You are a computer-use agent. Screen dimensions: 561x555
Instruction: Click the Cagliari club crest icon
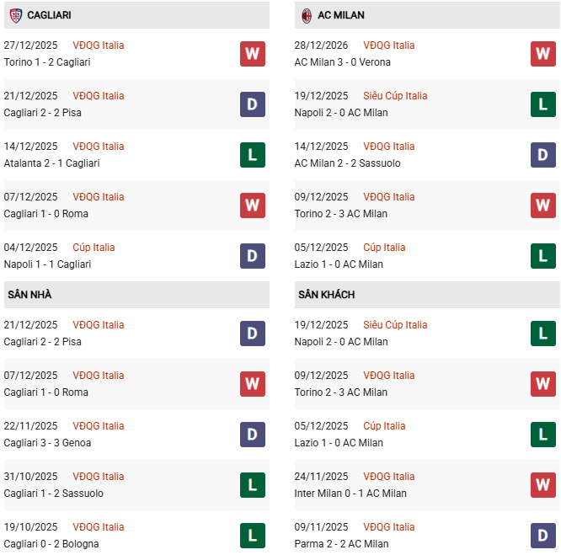click(15, 15)
